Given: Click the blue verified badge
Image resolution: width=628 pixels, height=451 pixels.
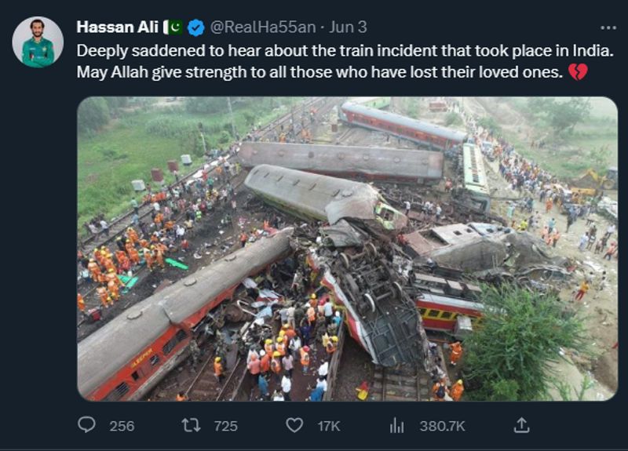Looking at the screenshot, I should (196, 27).
